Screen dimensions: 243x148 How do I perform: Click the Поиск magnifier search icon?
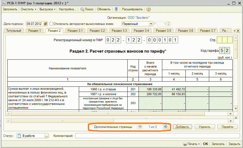tap(82, 9)
